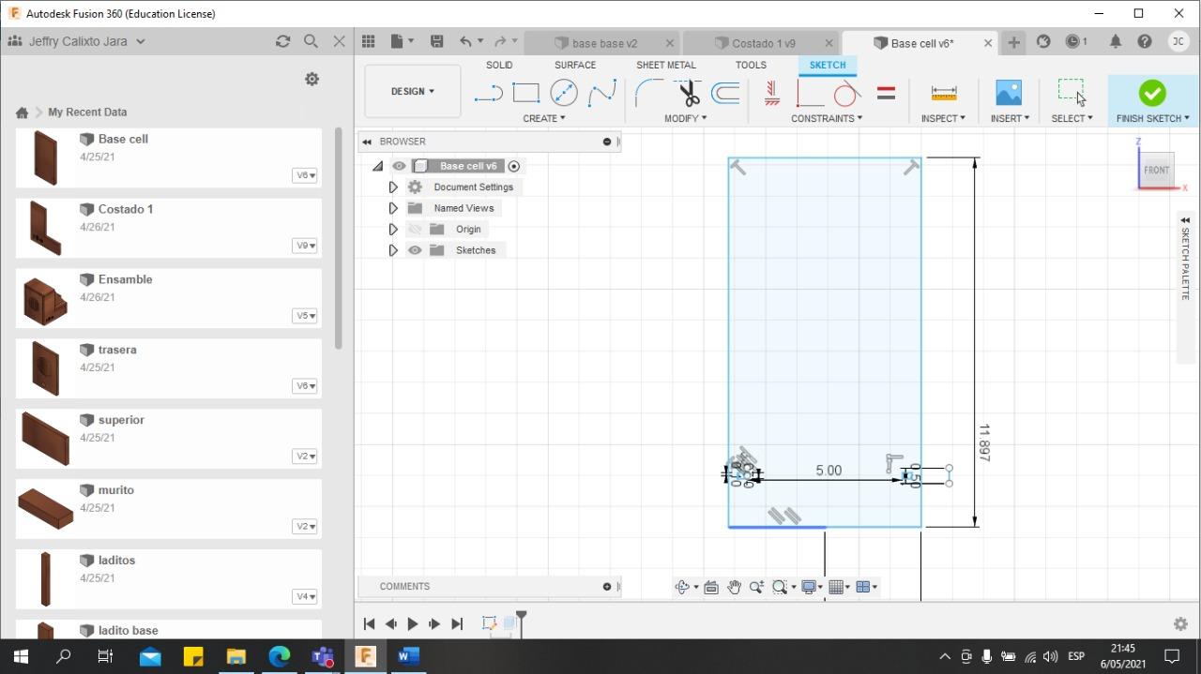This screenshot has width=1201, height=674.
Task: Open the Ensamble design thumbnail
Action: click(x=44, y=298)
